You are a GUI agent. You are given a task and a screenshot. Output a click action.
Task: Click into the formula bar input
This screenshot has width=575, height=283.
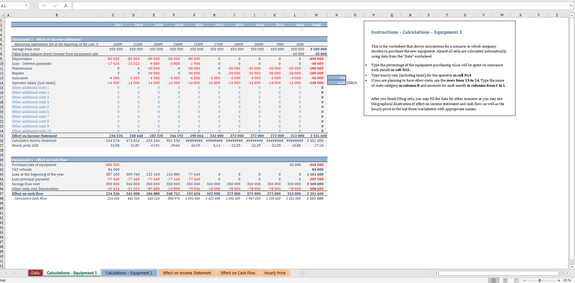(x=320, y=6)
